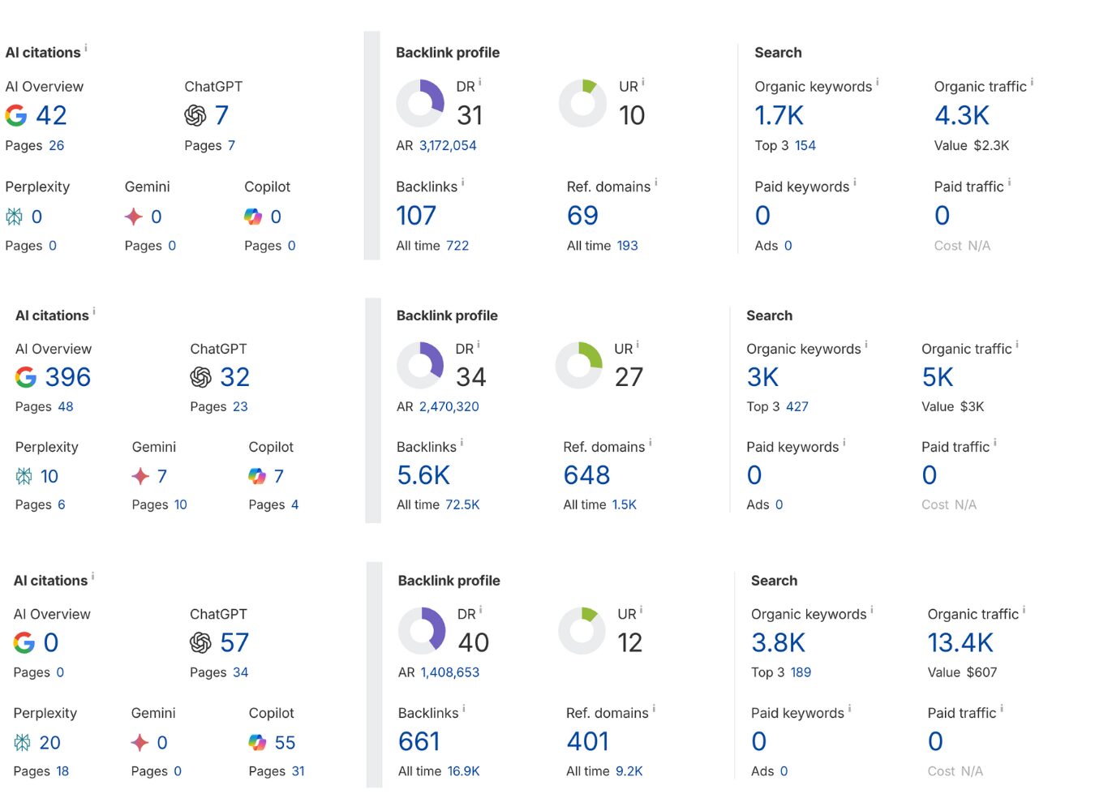The width and height of the screenshot is (1095, 811).
Task: Click the UR 27 green donut chart
Action: 579,365
